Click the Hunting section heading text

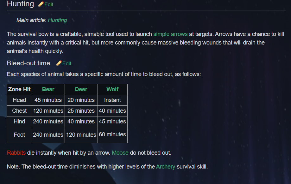20,4
